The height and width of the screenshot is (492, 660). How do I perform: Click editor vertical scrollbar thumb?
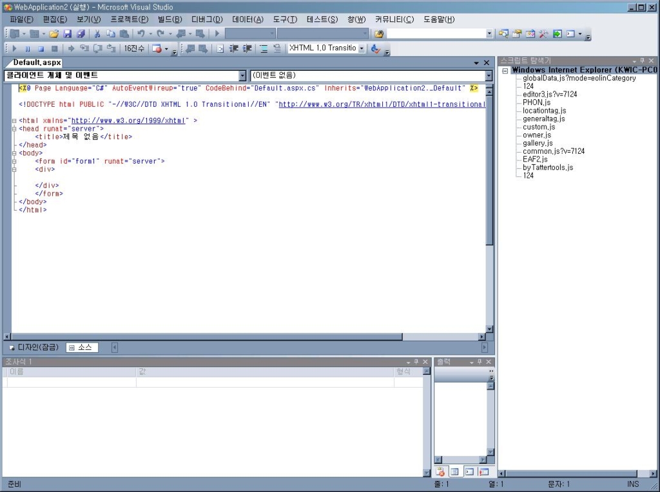pyautogui.click(x=489, y=170)
